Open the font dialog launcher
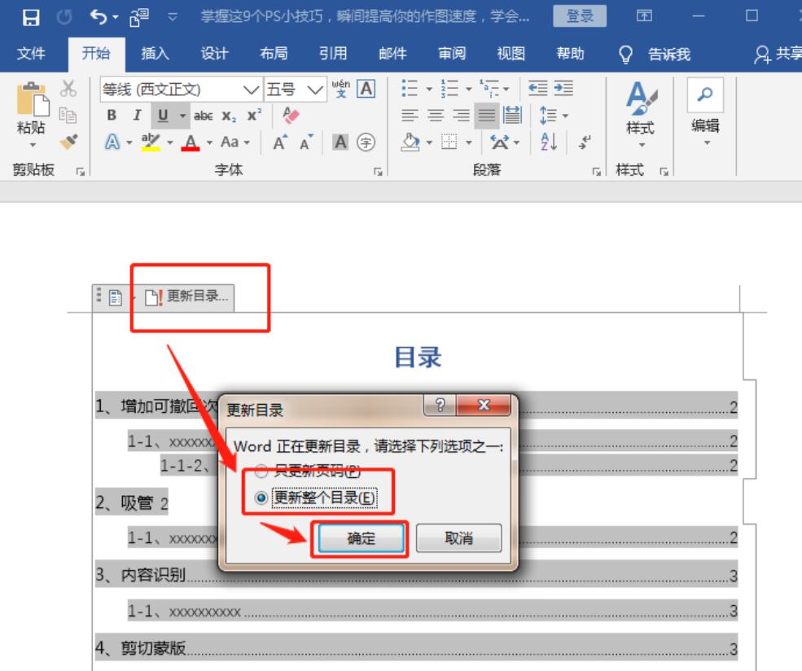The image size is (802, 671). point(378,172)
